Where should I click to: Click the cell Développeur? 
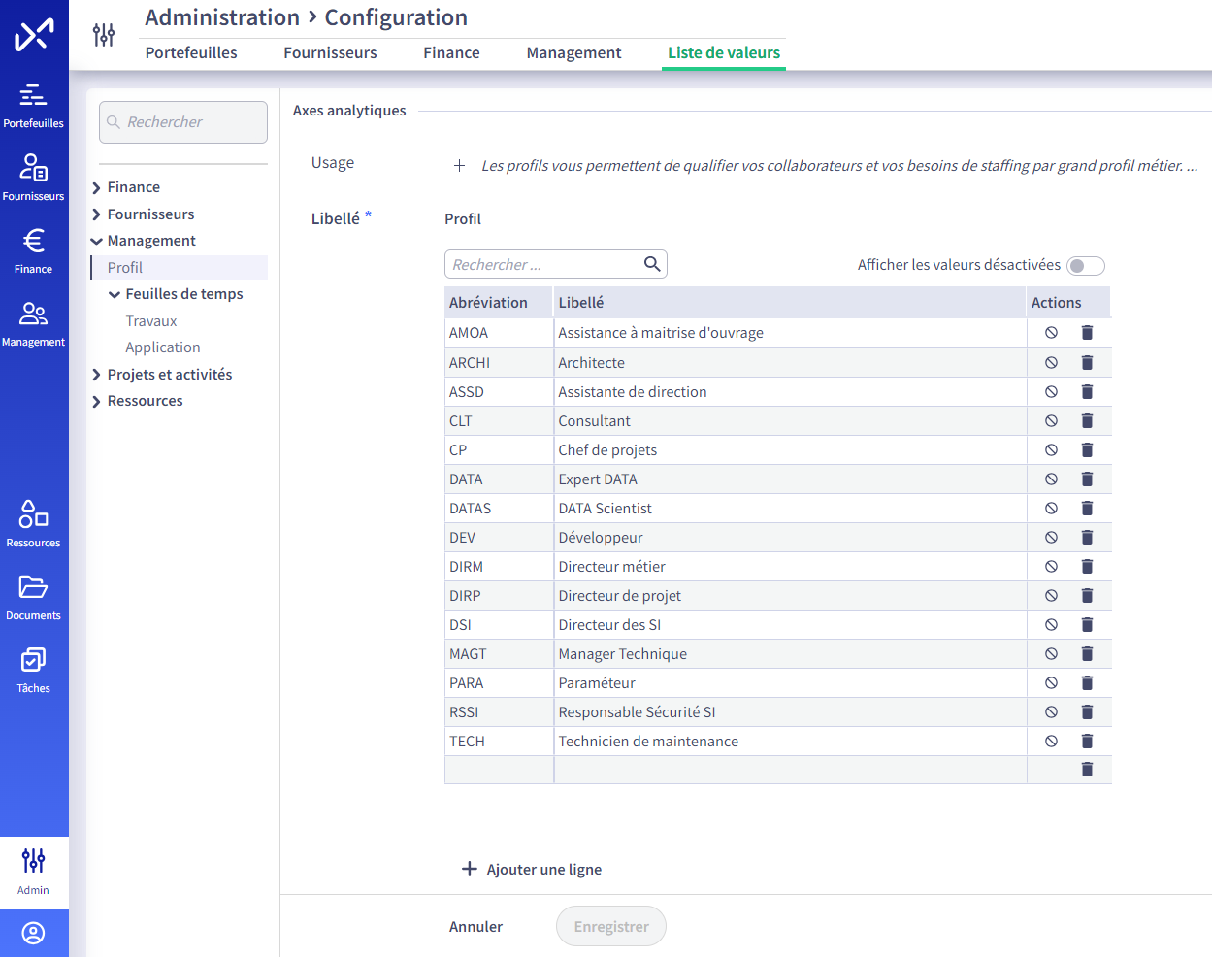[790, 538]
